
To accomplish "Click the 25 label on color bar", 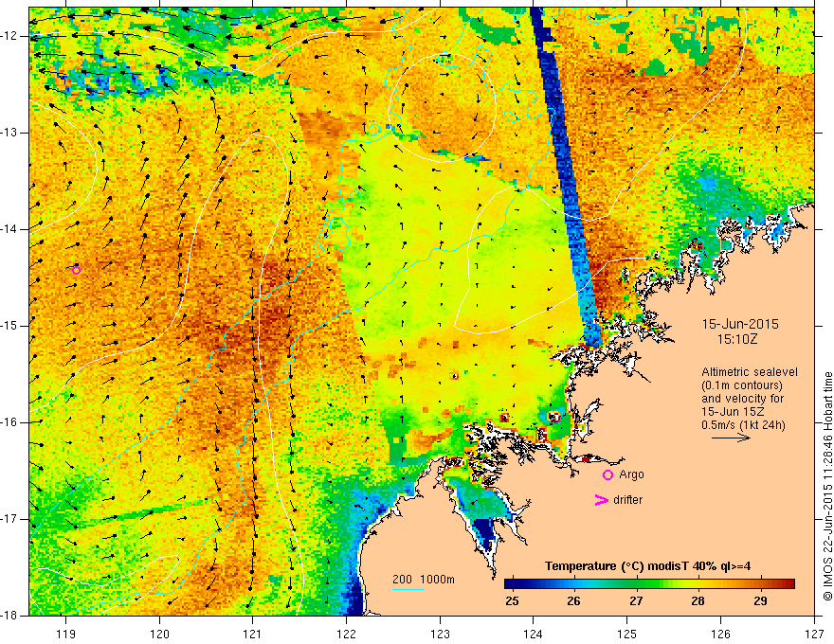I will pyautogui.click(x=512, y=601).
